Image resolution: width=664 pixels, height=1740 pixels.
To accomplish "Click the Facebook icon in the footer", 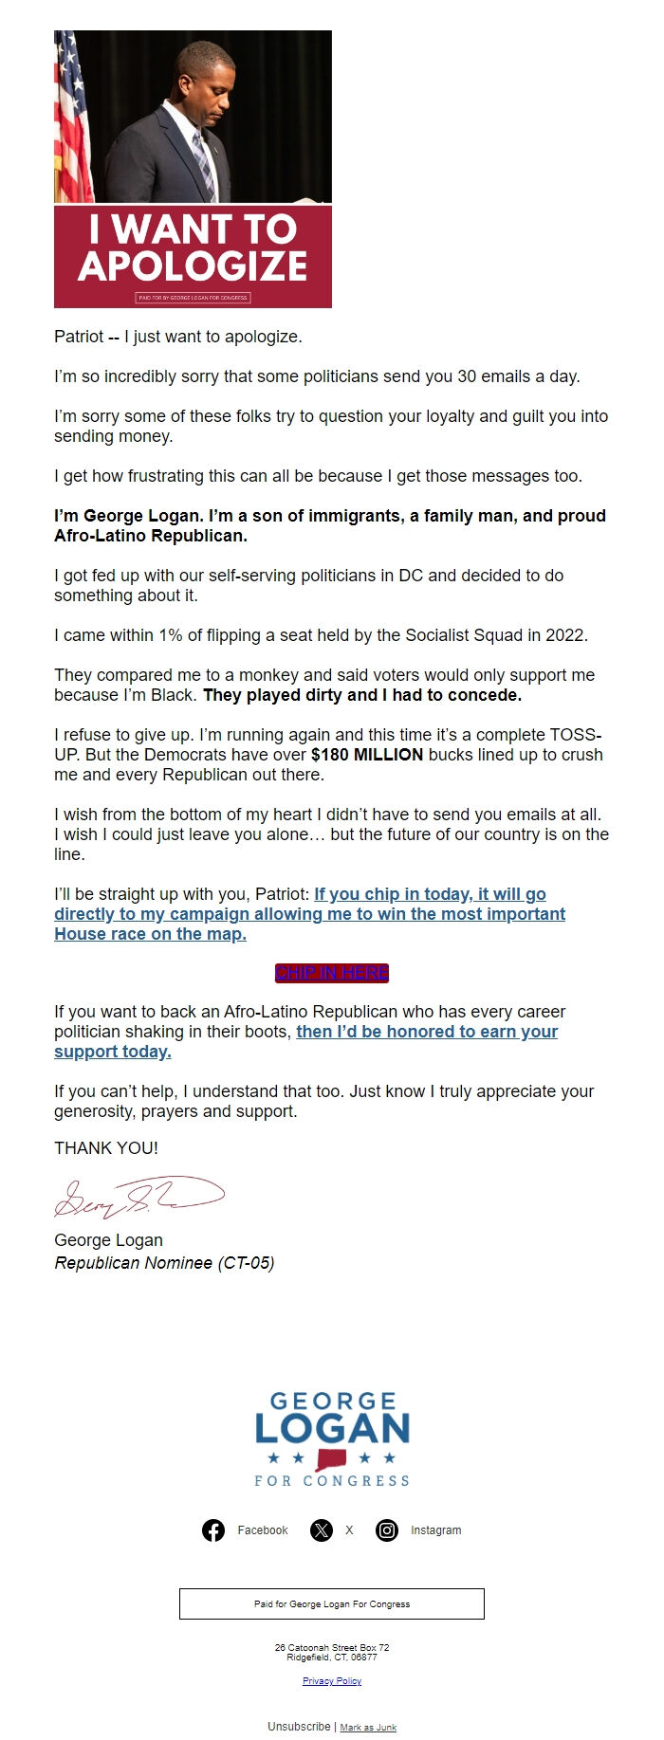I will tap(212, 1529).
